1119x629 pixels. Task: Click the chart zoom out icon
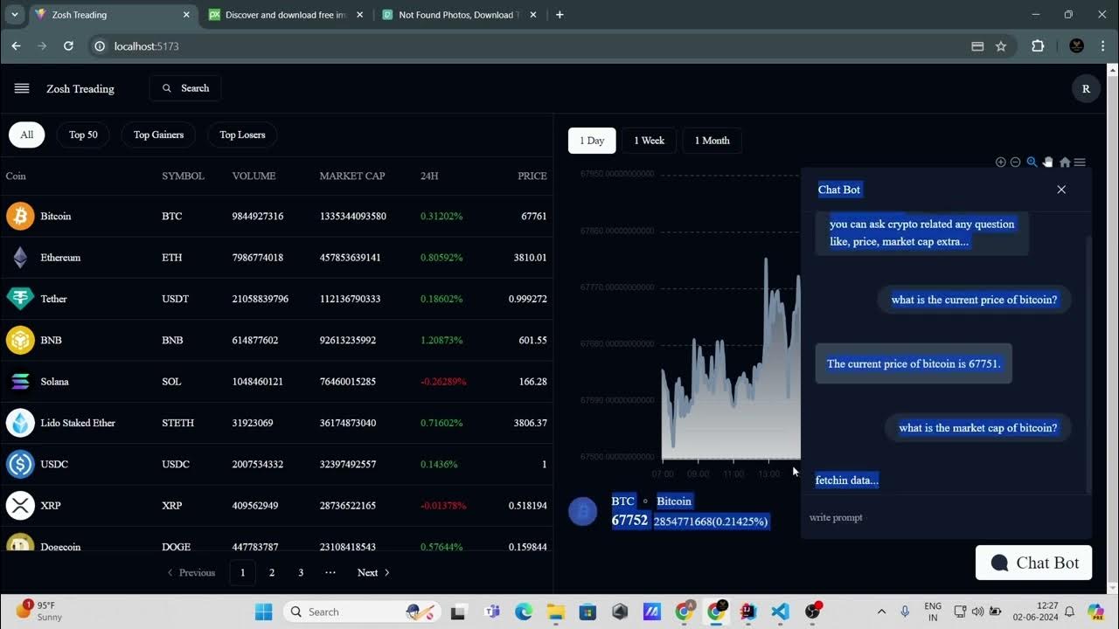1015,162
